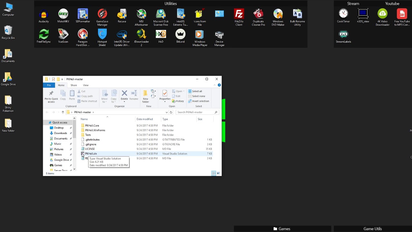Screen dimensions: 412x232
Task: Sort by Date modified column header
Action: [145, 119]
